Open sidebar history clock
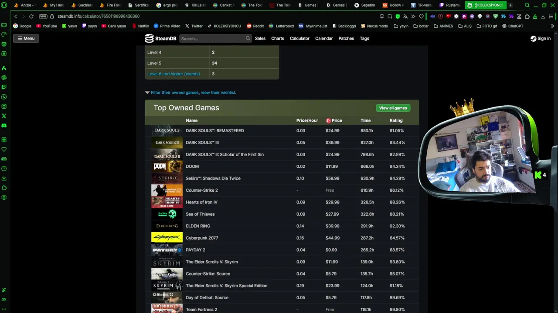558x313 pixels. coord(4,169)
